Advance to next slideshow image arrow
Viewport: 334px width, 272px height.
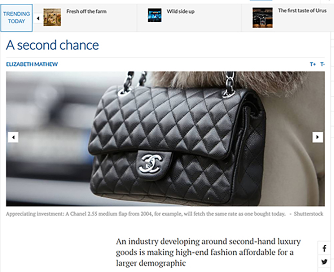(x=318, y=137)
